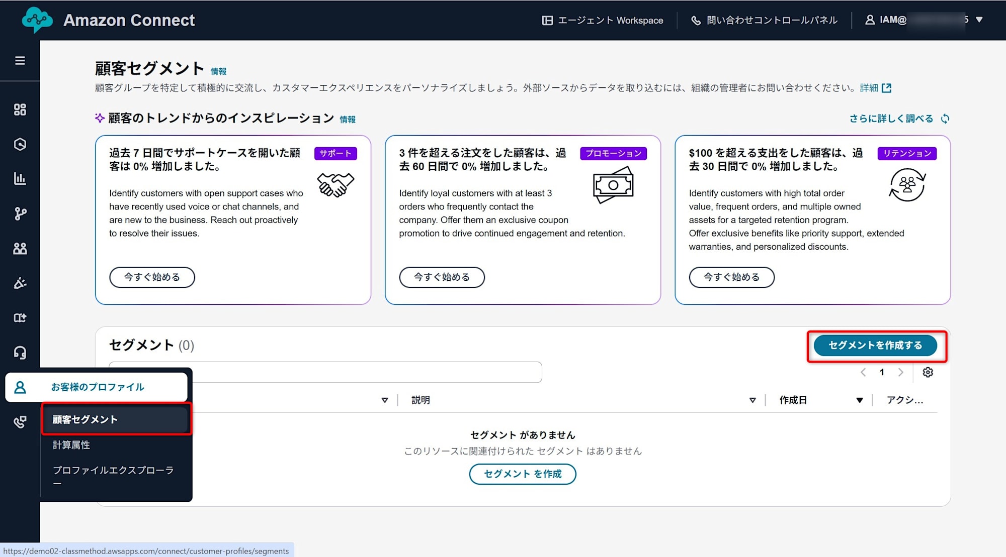This screenshot has height=557, width=1006.
Task: Select the customer profile person sidebar icon
Action: coord(20,387)
